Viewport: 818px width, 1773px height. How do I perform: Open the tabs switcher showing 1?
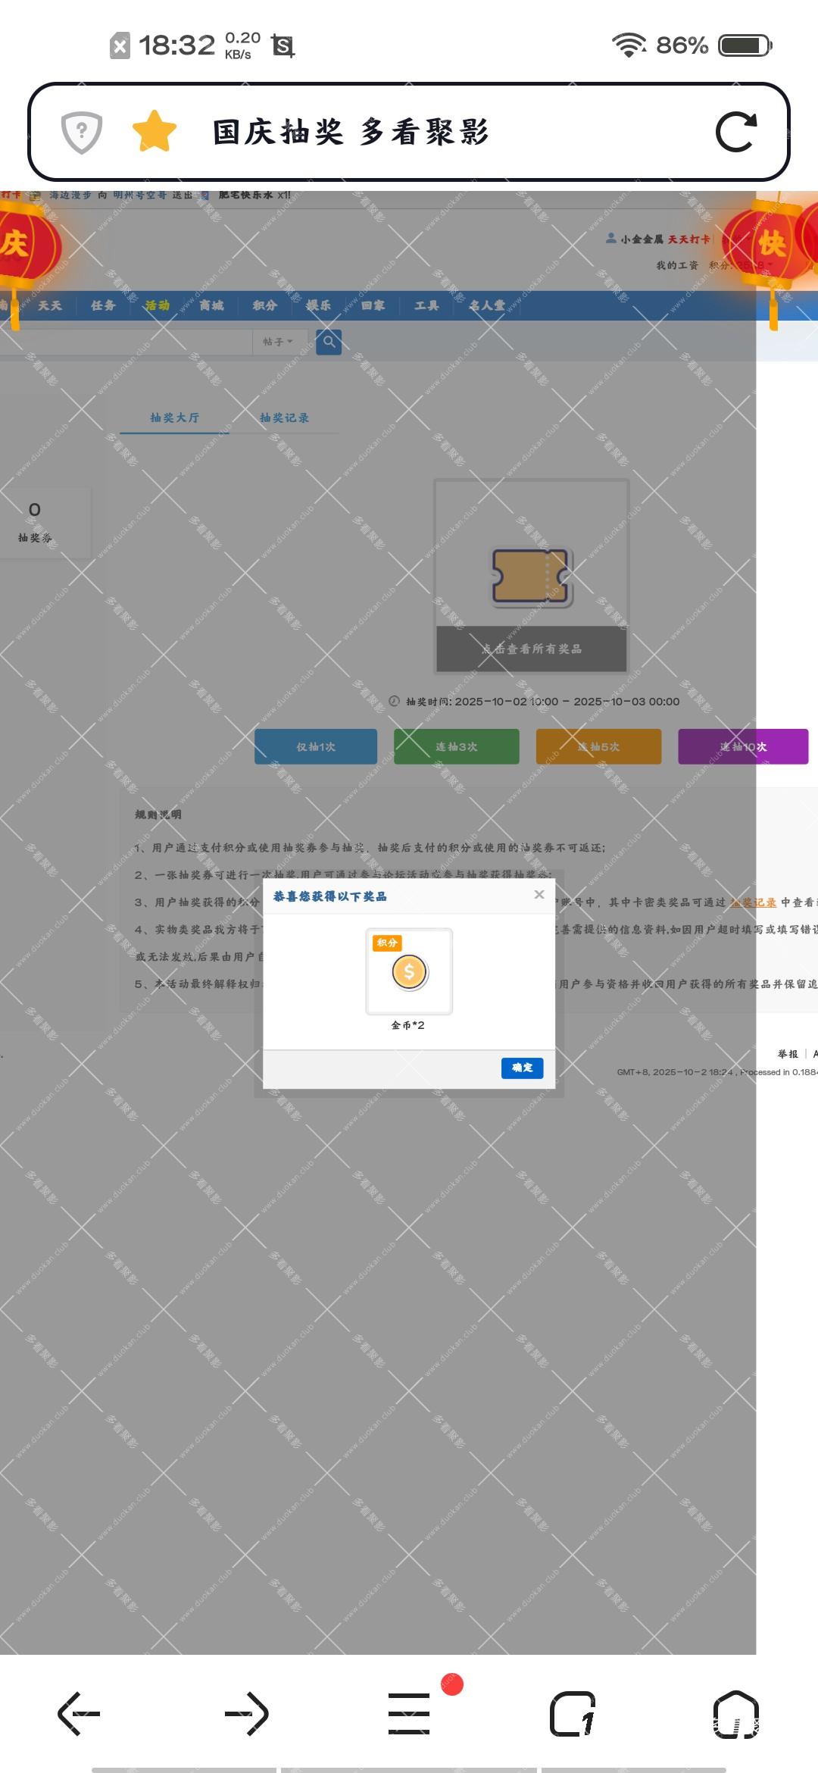(573, 1713)
